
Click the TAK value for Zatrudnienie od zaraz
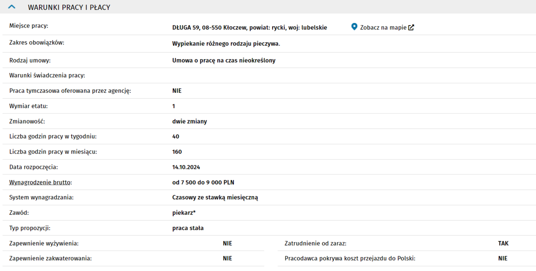(503, 244)
